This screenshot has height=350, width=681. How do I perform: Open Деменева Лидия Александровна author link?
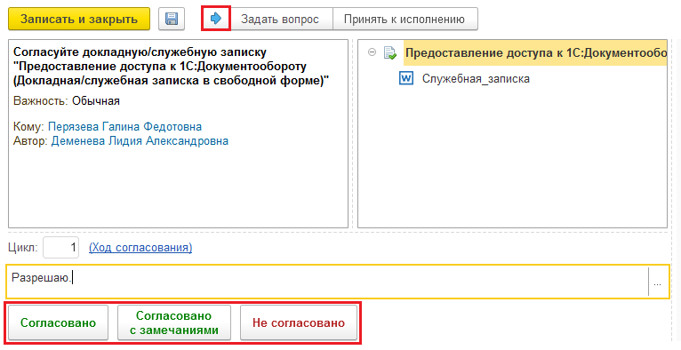pos(140,141)
